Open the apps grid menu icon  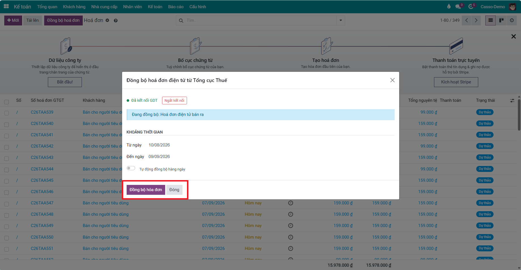6,6
